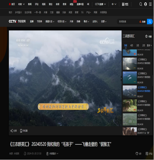Open the 频道大全 dropdown
Screen dimensions: 154x160
click(50, 21)
